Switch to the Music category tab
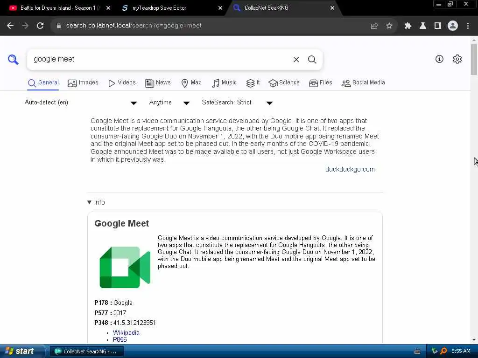Viewport: 478px width, 358px height. (x=224, y=83)
